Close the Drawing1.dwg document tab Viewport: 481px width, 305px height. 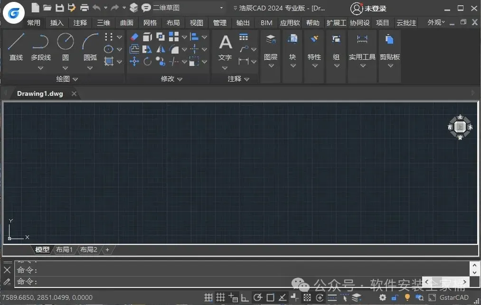[74, 94]
